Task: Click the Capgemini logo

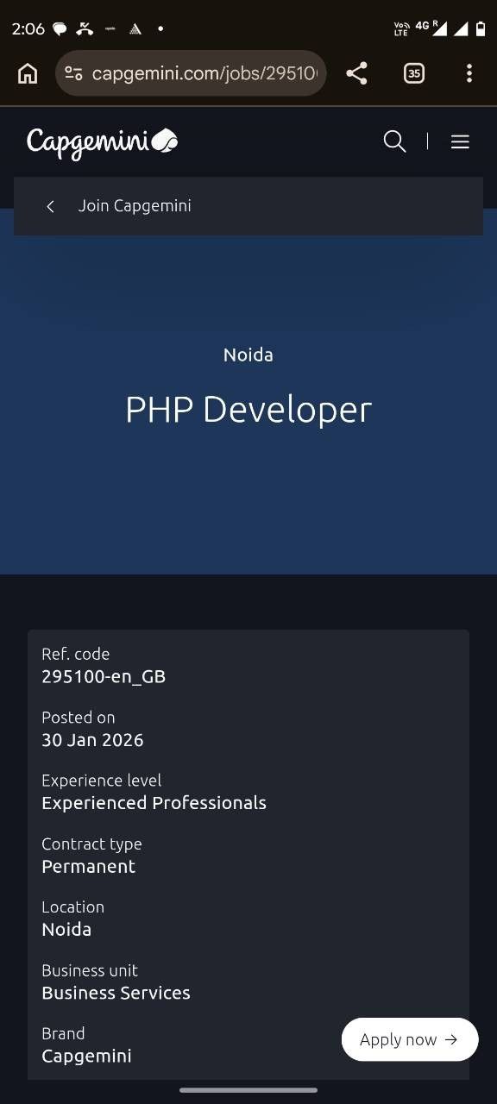Action: (102, 142)
